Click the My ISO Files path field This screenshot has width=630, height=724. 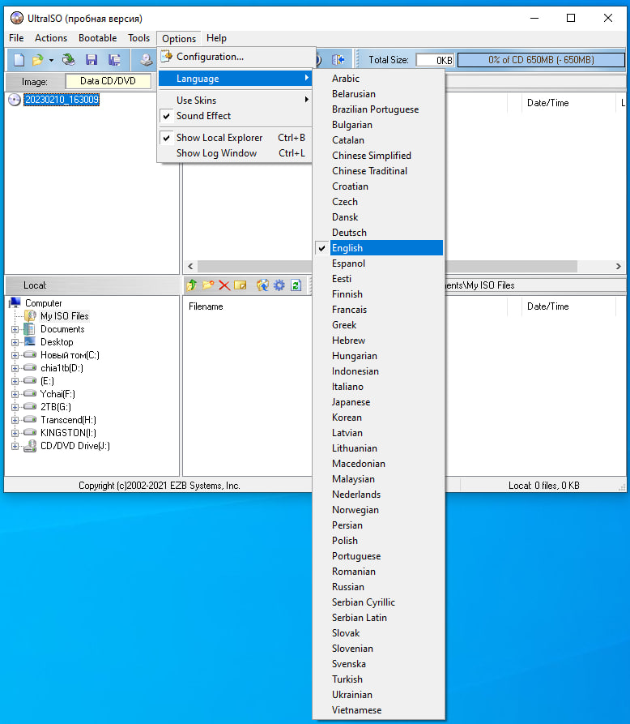click(x=535, y=285)
